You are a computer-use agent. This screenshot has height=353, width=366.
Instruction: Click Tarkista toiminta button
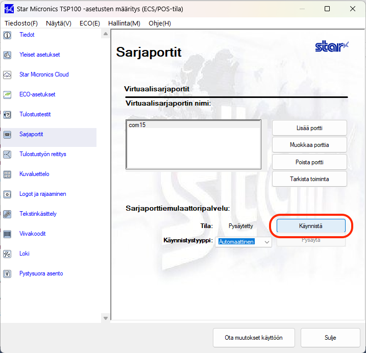309,179
